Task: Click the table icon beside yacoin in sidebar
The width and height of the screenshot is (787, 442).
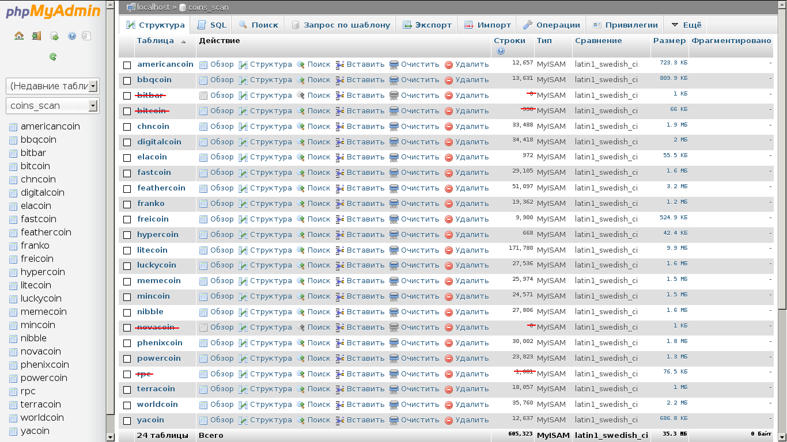Action: pos(13,431)
